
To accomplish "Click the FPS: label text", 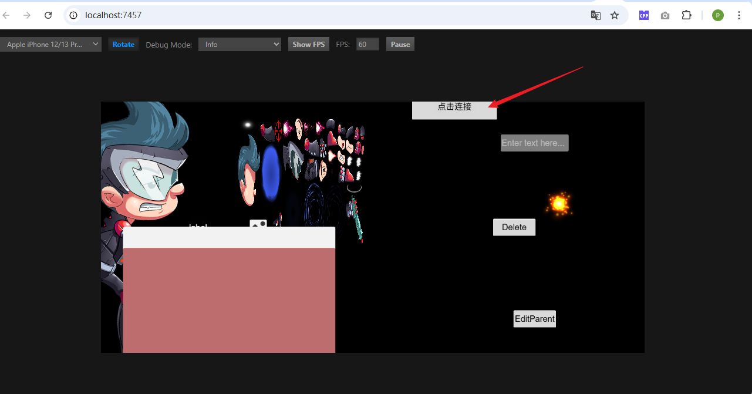I will [x=343, y=45].
